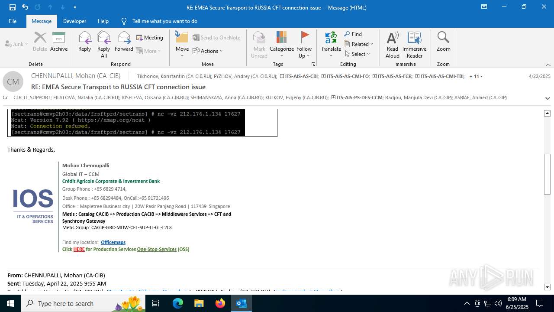
Task: Select sender name CHENNUPALLI, Mohan (CA-CIB)
Action: point(76,76)
